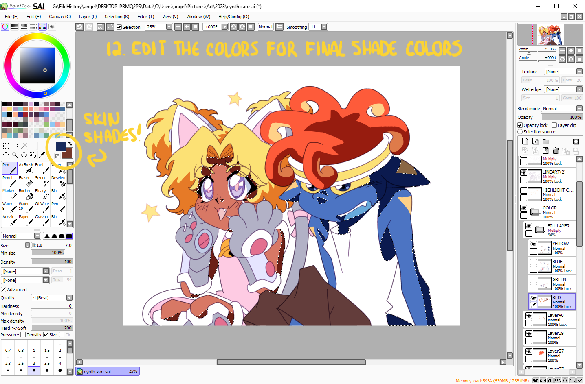
Task: Open the Filter menu
Action: pos(145,17)
